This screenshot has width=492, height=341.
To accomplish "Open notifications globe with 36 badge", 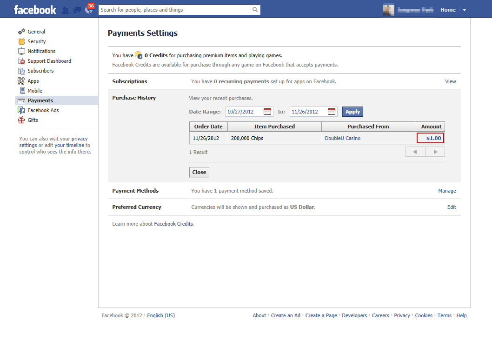I will [89, 9].
